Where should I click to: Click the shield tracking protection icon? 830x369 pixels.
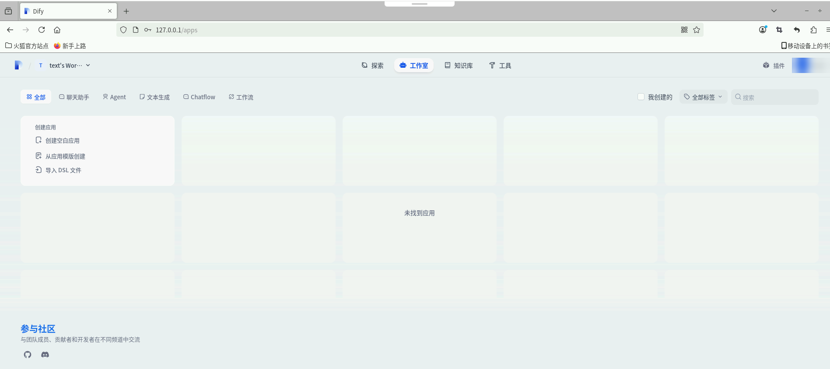[x=123, y=30]
